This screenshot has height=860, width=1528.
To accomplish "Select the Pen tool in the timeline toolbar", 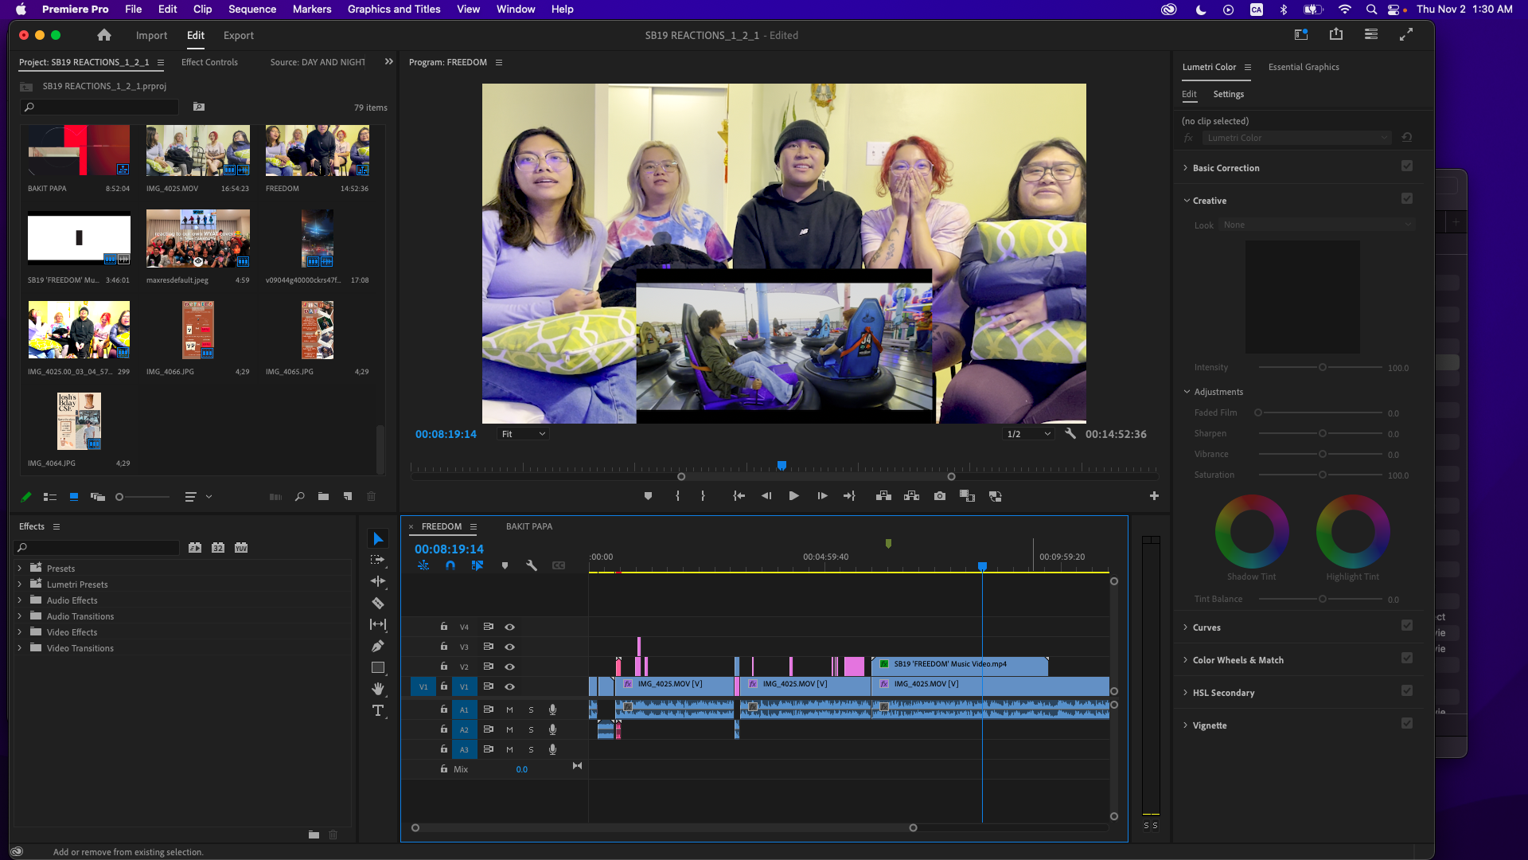I will pyautogui.click(x=378, y=646).
